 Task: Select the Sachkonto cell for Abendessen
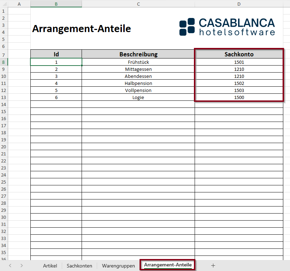pos(239,76)
